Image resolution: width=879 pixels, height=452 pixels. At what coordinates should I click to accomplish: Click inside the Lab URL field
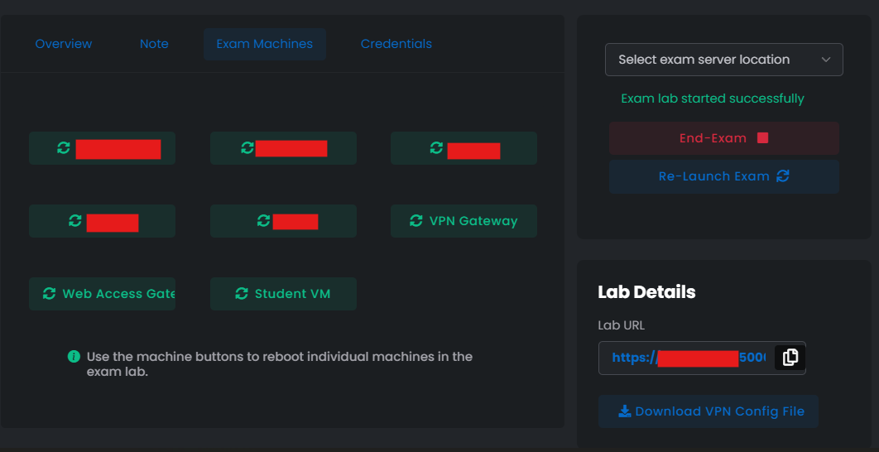click(687, 358)
